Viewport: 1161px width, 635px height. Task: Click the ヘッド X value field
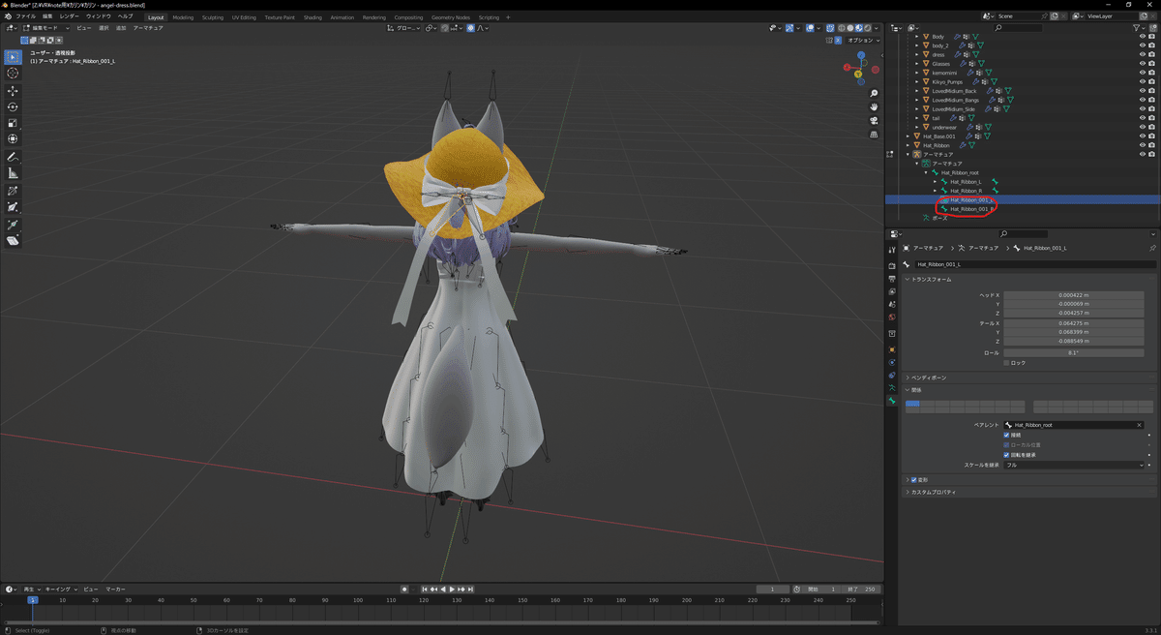coord(1074,295)
